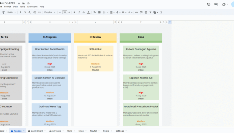This screenshot has width=234, height=133.
Task: Select Koordinasi Photoshoot Produk title
Action: pyautogui.click(x=141, y=107)
